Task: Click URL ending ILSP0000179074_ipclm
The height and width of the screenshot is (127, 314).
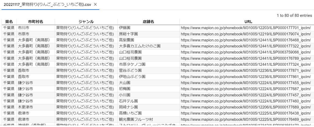Action: [x=246, y=34]
